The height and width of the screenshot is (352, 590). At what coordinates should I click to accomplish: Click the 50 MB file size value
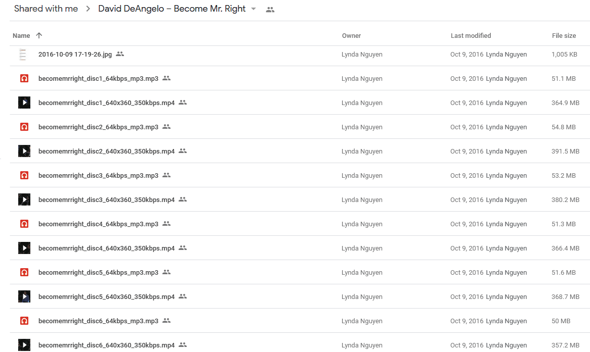[561, 321]
